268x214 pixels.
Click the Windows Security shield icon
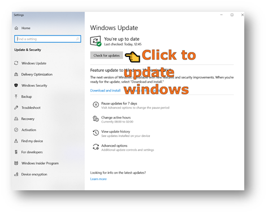16,85
